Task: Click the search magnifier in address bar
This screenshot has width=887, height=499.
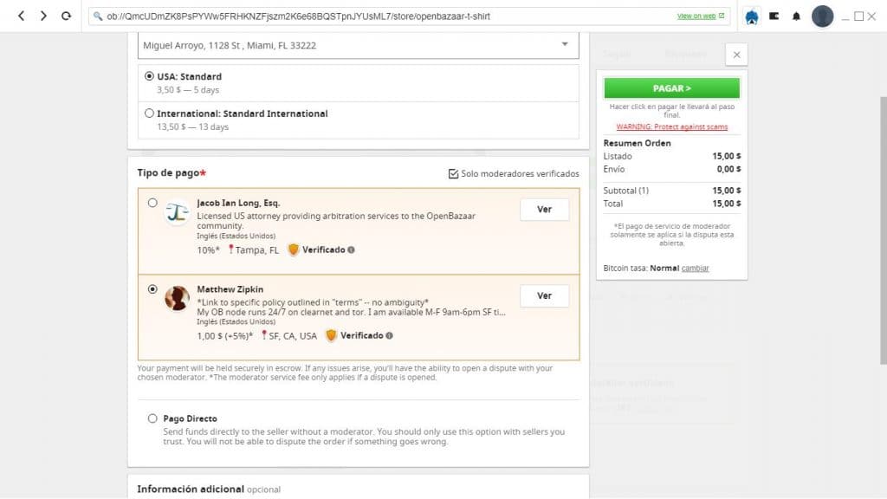Action: coord(98,16)
